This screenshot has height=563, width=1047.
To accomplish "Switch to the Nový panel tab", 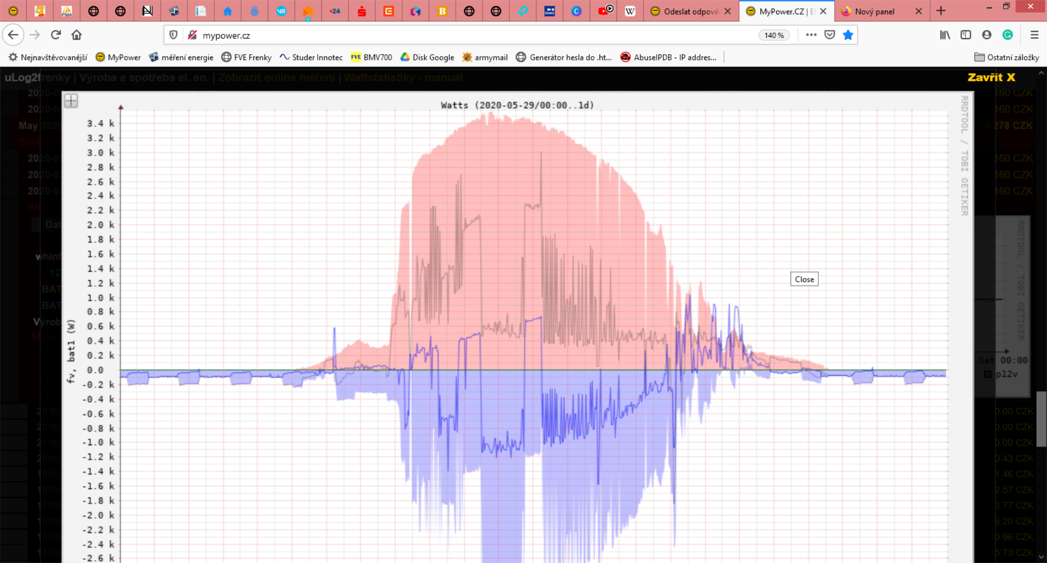I will (874, 11).
